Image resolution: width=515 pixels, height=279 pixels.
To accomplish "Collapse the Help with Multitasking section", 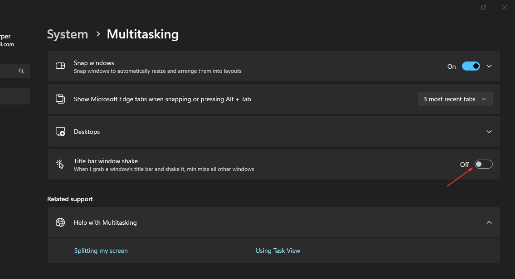I will pyautogui.click(x=489, y=222).
